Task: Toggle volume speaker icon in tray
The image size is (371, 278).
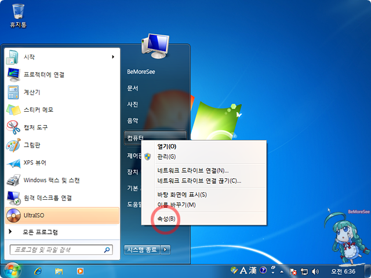Action: pos(315,271)
